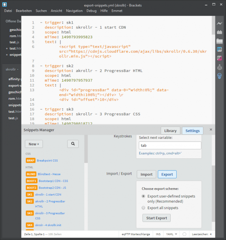Select the SK3 snippet badge

[x=30, y=213]
